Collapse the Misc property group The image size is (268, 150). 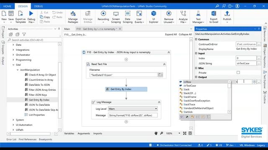pos(196,68)
